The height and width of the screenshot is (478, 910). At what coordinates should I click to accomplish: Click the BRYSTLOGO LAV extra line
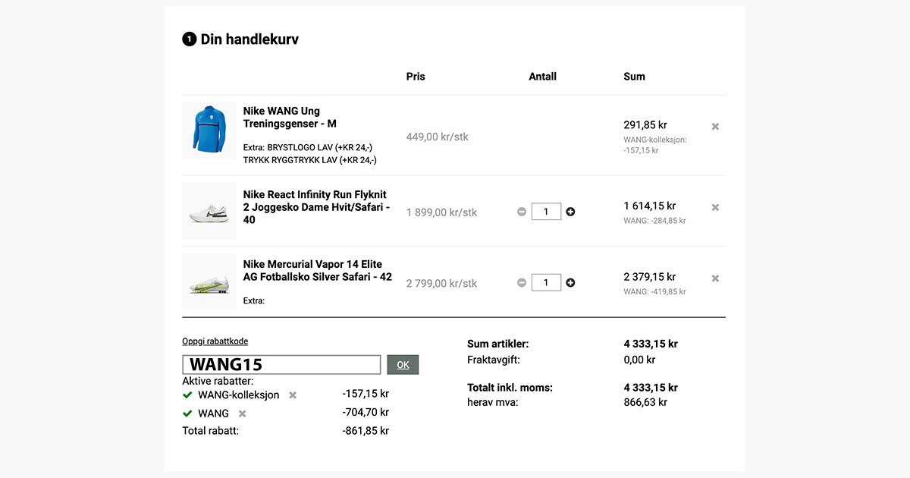pyautogui.click(x=308, y=147)
